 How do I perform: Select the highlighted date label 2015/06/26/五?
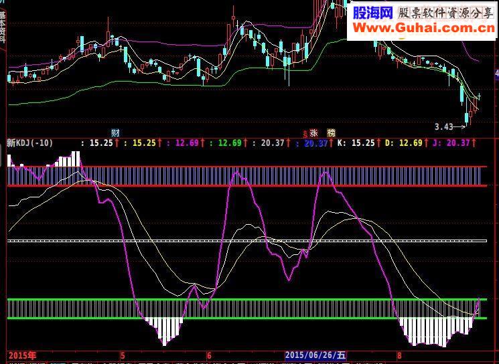(315, 355)
